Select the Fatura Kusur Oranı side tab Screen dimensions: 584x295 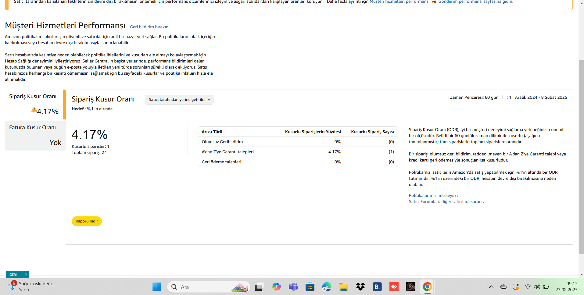tap(35, 136)
